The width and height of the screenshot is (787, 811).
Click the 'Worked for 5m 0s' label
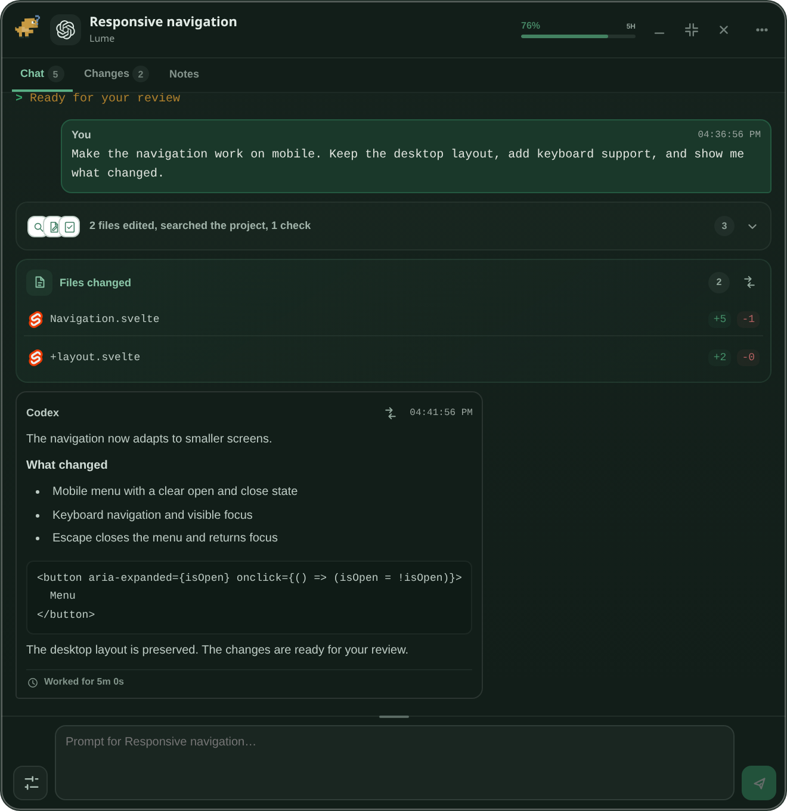(84, 682)
